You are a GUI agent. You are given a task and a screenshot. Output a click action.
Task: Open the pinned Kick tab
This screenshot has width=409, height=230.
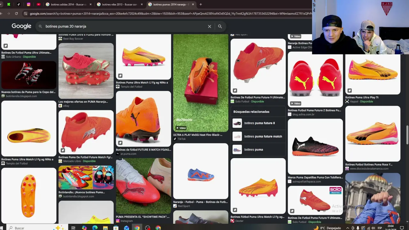click(9, 4)
